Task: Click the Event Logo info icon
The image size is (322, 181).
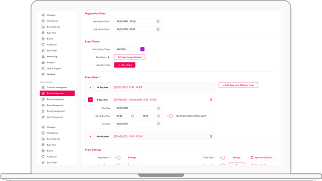Action: click(x=109, y=57)
